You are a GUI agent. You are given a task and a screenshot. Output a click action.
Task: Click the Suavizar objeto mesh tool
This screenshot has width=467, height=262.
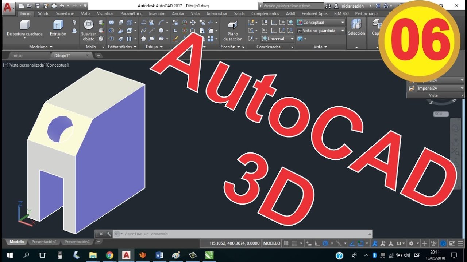click(88, 31)
